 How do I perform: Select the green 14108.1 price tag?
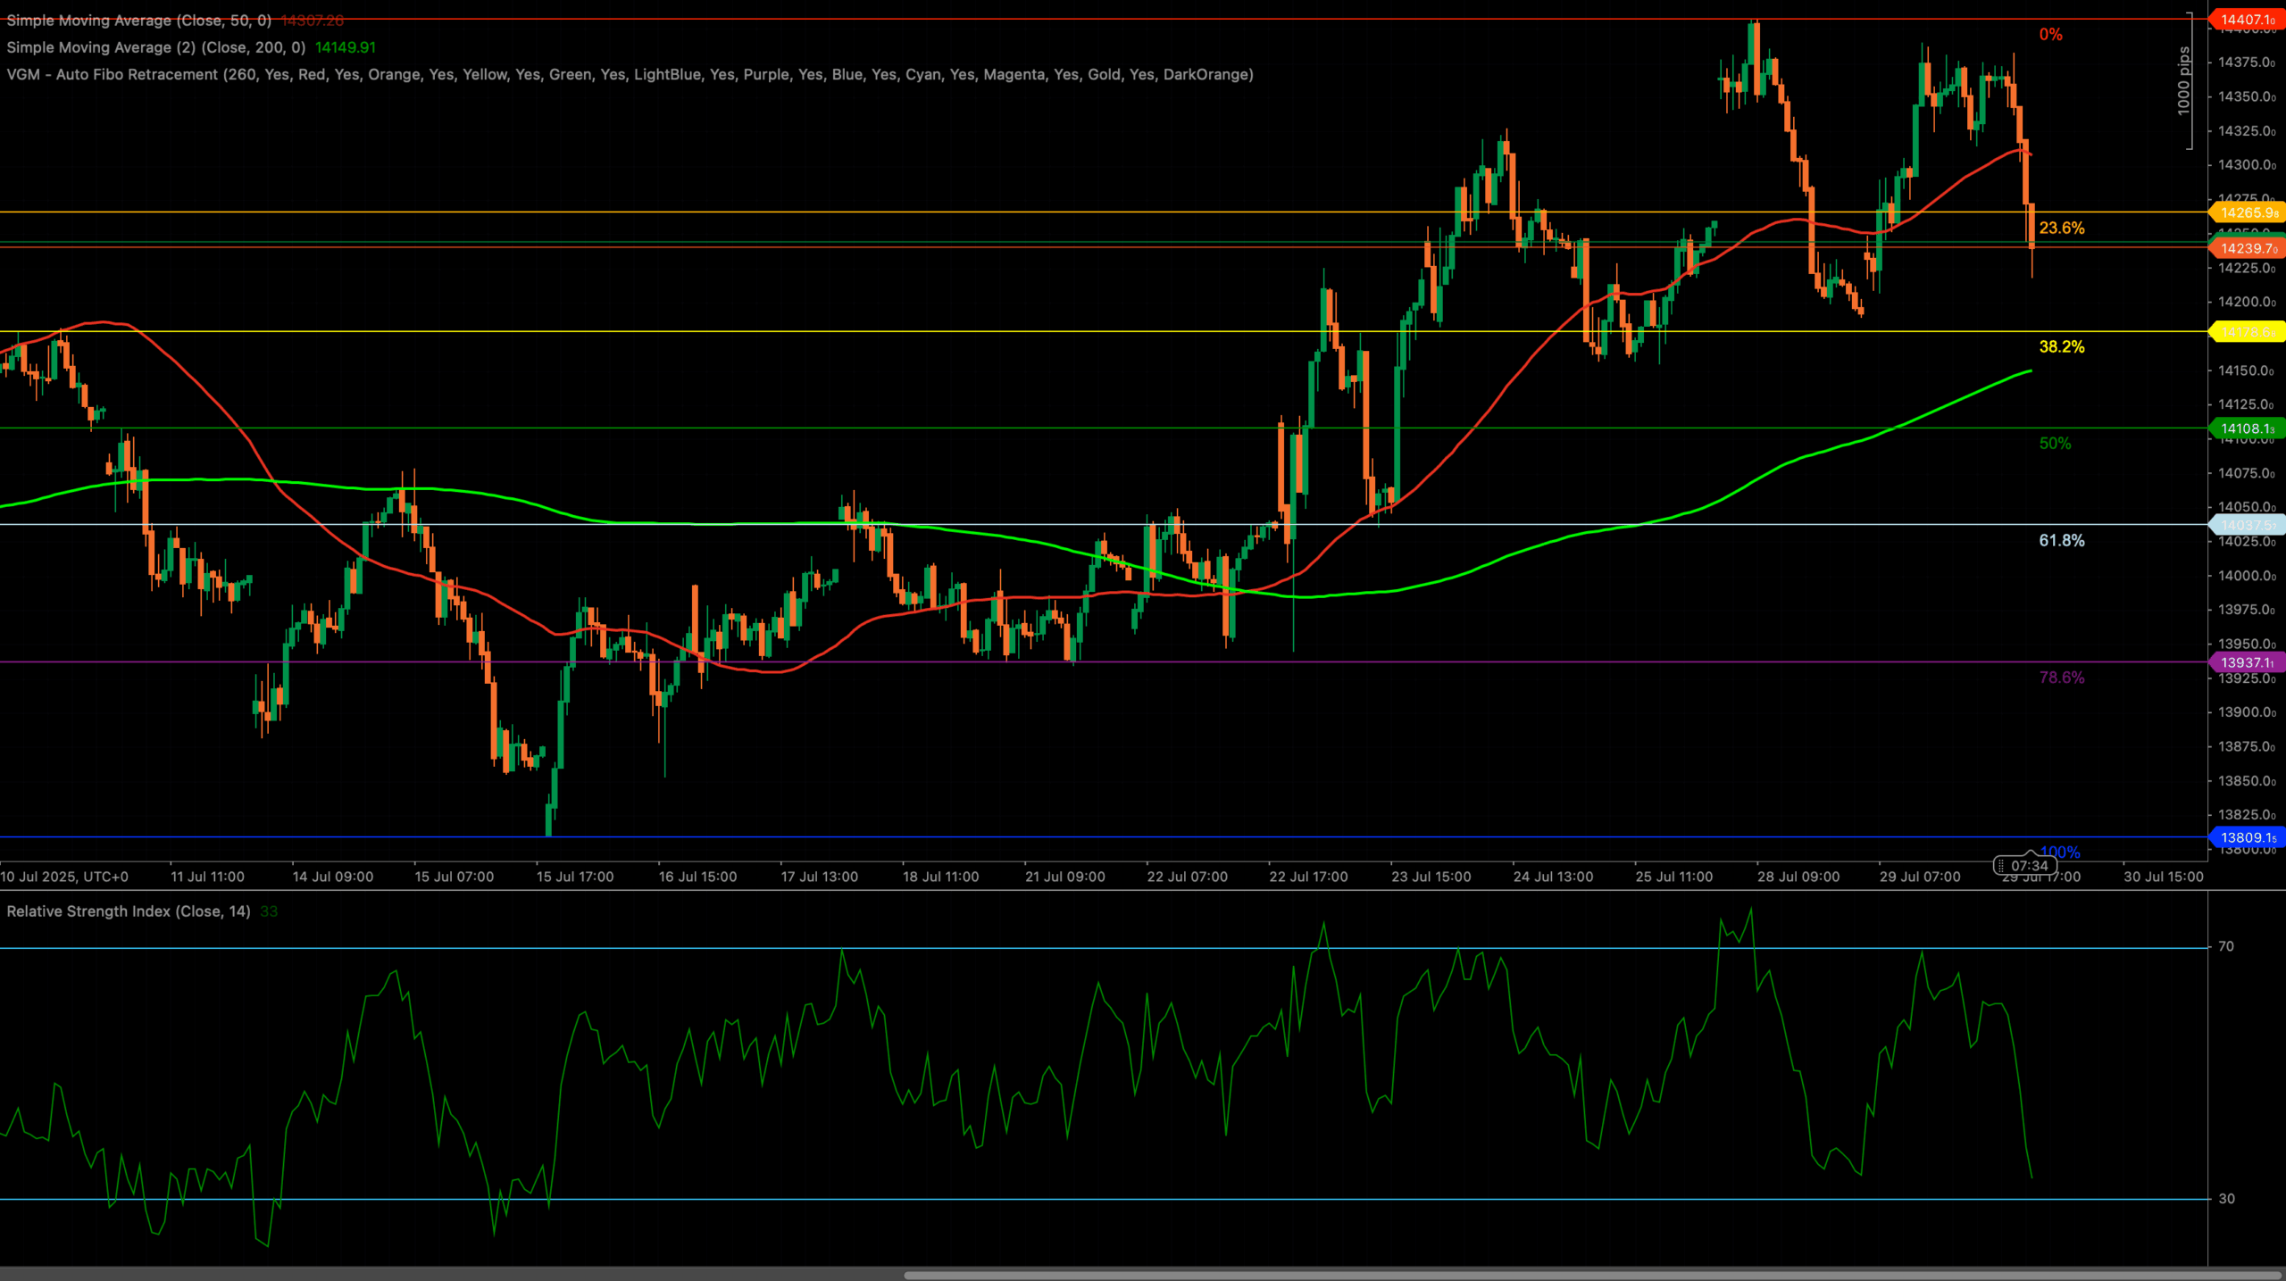click(x=2247, y=428)
